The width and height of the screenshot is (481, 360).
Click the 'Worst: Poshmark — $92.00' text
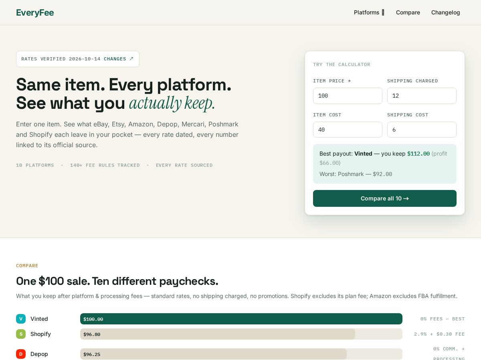(x=356, y=174)
